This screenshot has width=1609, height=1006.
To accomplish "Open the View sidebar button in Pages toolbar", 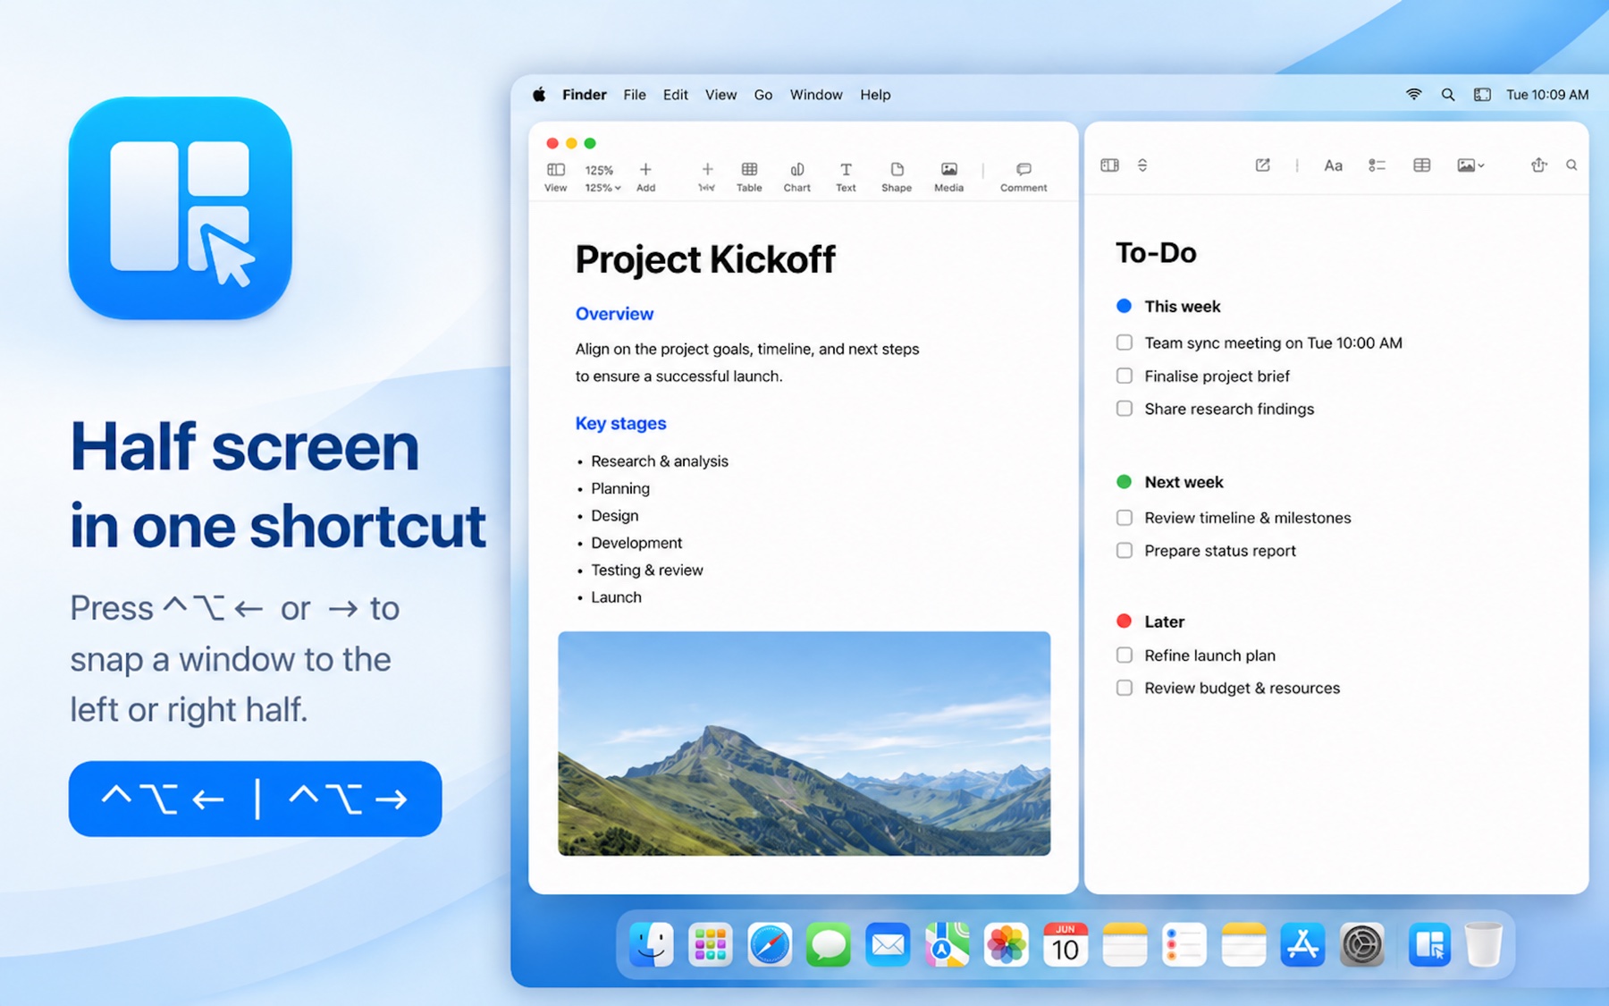I will [555, 176].
